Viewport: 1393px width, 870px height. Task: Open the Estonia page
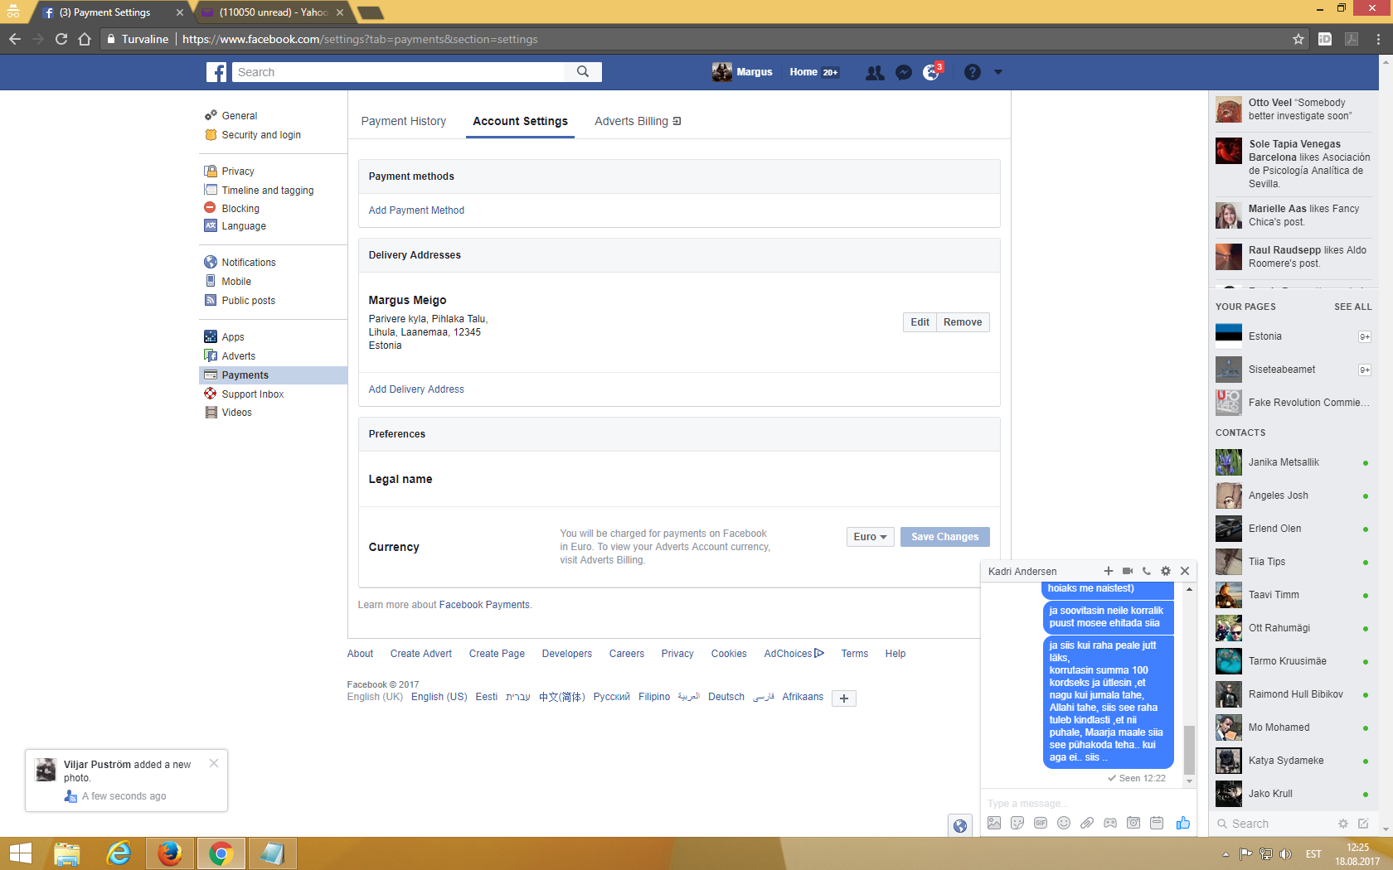pyautogui.click(x=1292, y=336)
